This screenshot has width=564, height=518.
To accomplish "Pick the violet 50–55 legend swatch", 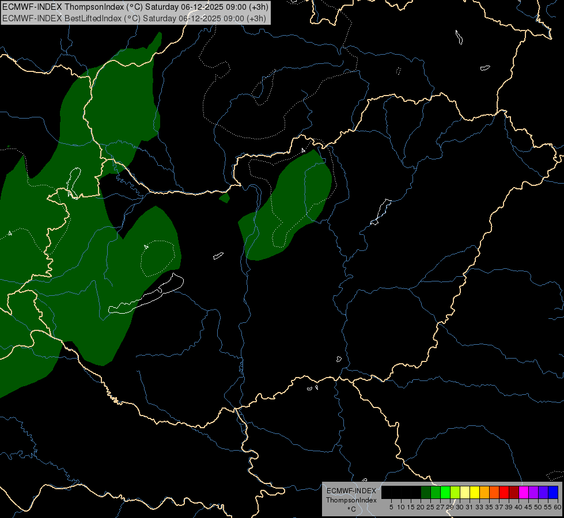I will 543,493.
